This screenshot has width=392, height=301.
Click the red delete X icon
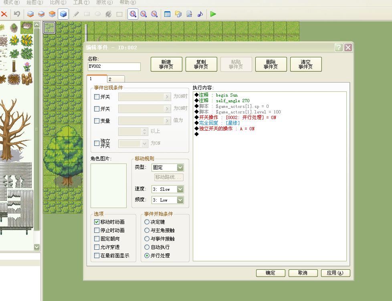pyautogui.click(x=4, y=14)
